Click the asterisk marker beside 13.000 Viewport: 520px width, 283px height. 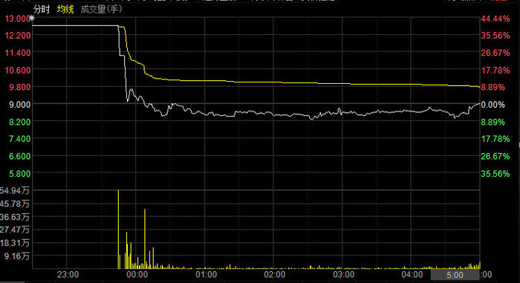tap(32, 19)
